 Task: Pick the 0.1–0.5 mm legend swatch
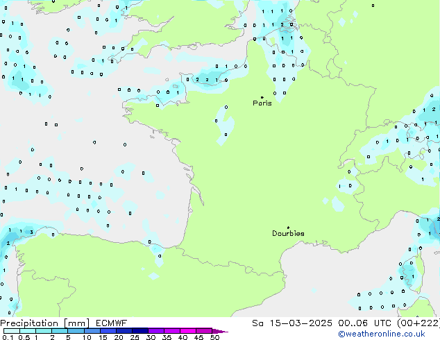click(12, 331)
